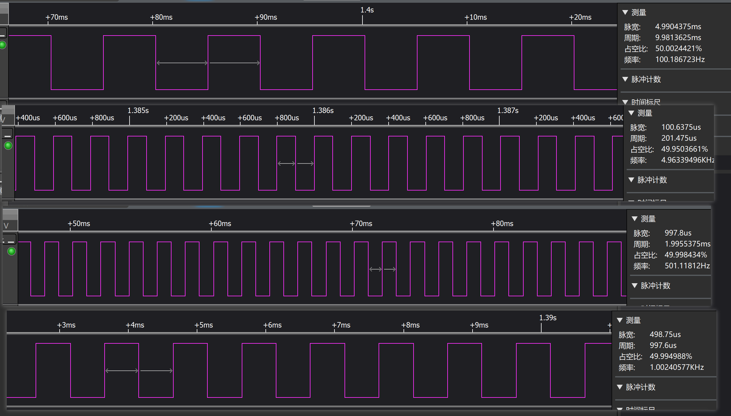Viewport: 731px width, 416px height.
Task: Click the 1.4s ruler mark
Action: point(367,10)
